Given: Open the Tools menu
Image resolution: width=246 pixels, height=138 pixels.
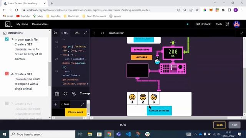Looking at the screenshot, I should [x=219, y=24].
